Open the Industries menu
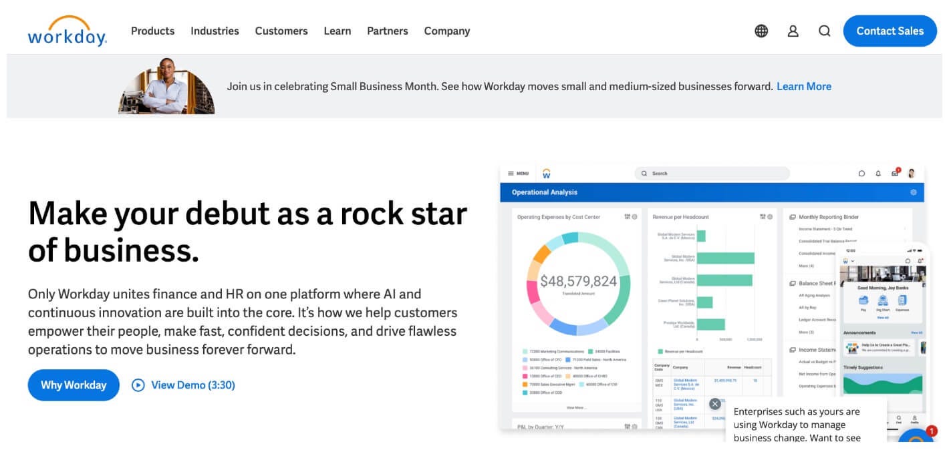 [215, 31]
